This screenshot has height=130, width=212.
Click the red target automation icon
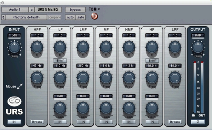94,16
